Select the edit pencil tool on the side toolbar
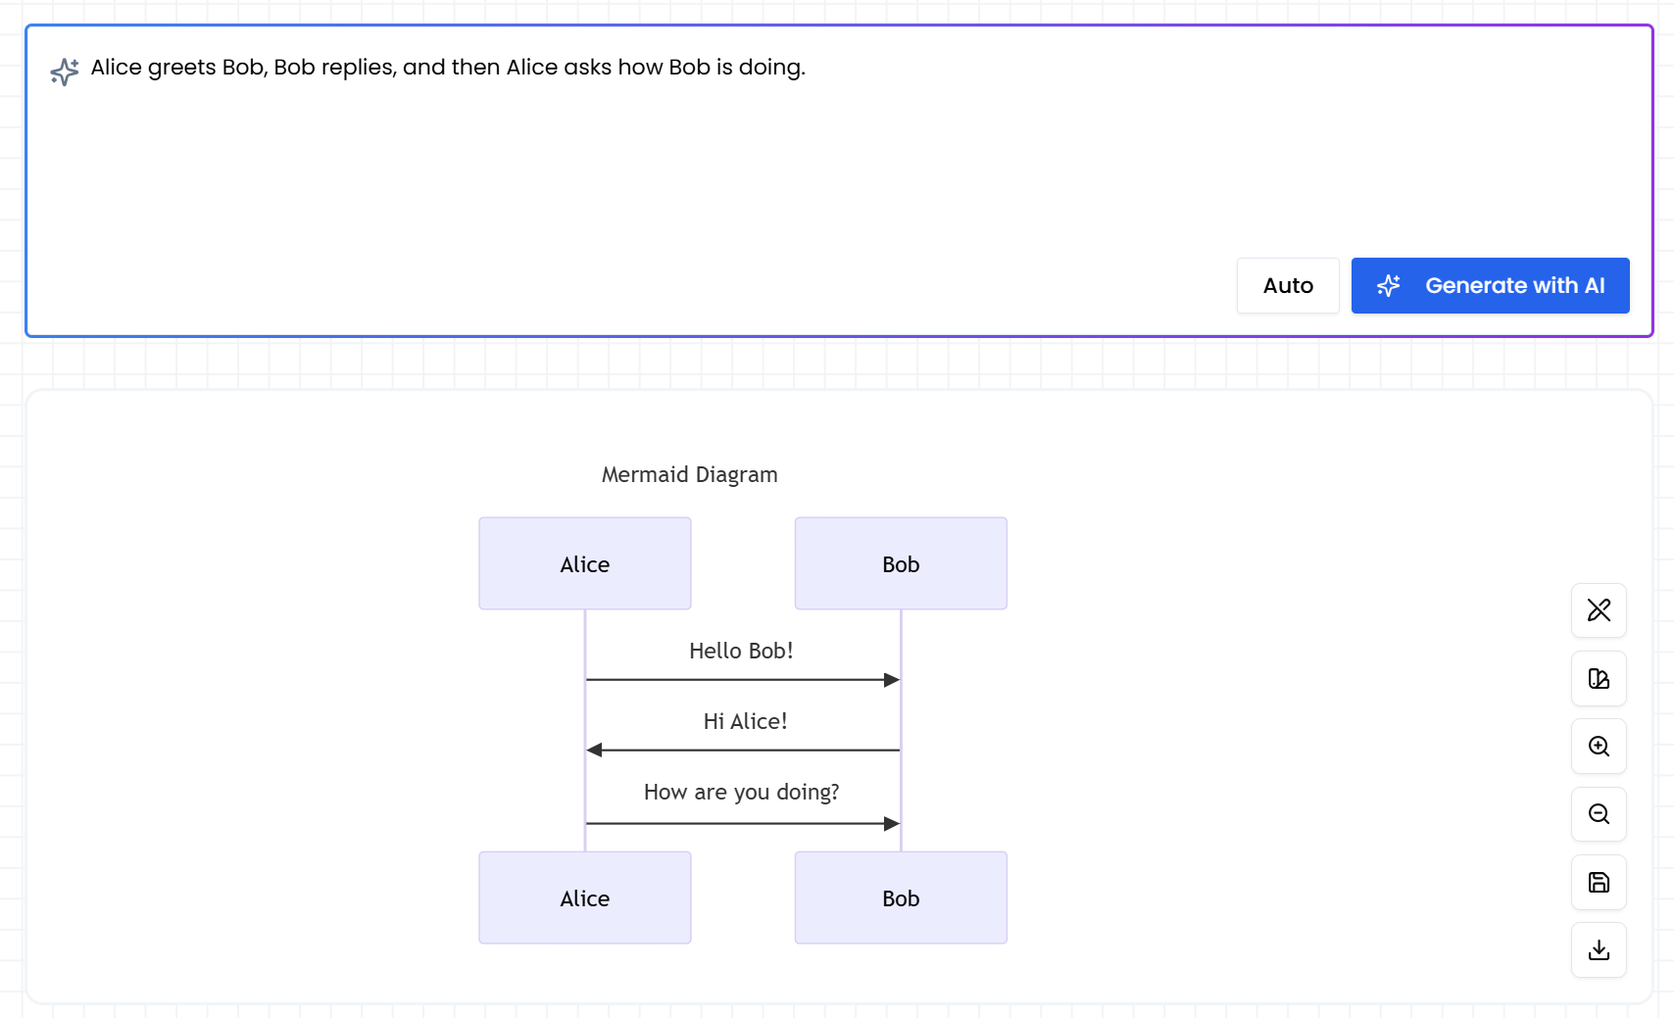Screen dimensions: 1674x1018 [1599, 609]
